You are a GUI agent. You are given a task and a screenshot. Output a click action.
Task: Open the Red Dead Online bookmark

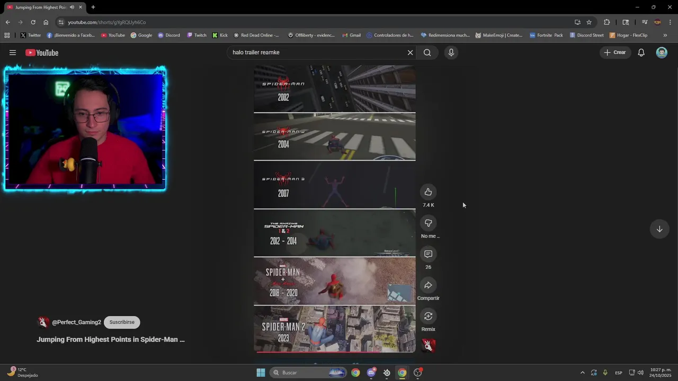click(x=256, y=35)
